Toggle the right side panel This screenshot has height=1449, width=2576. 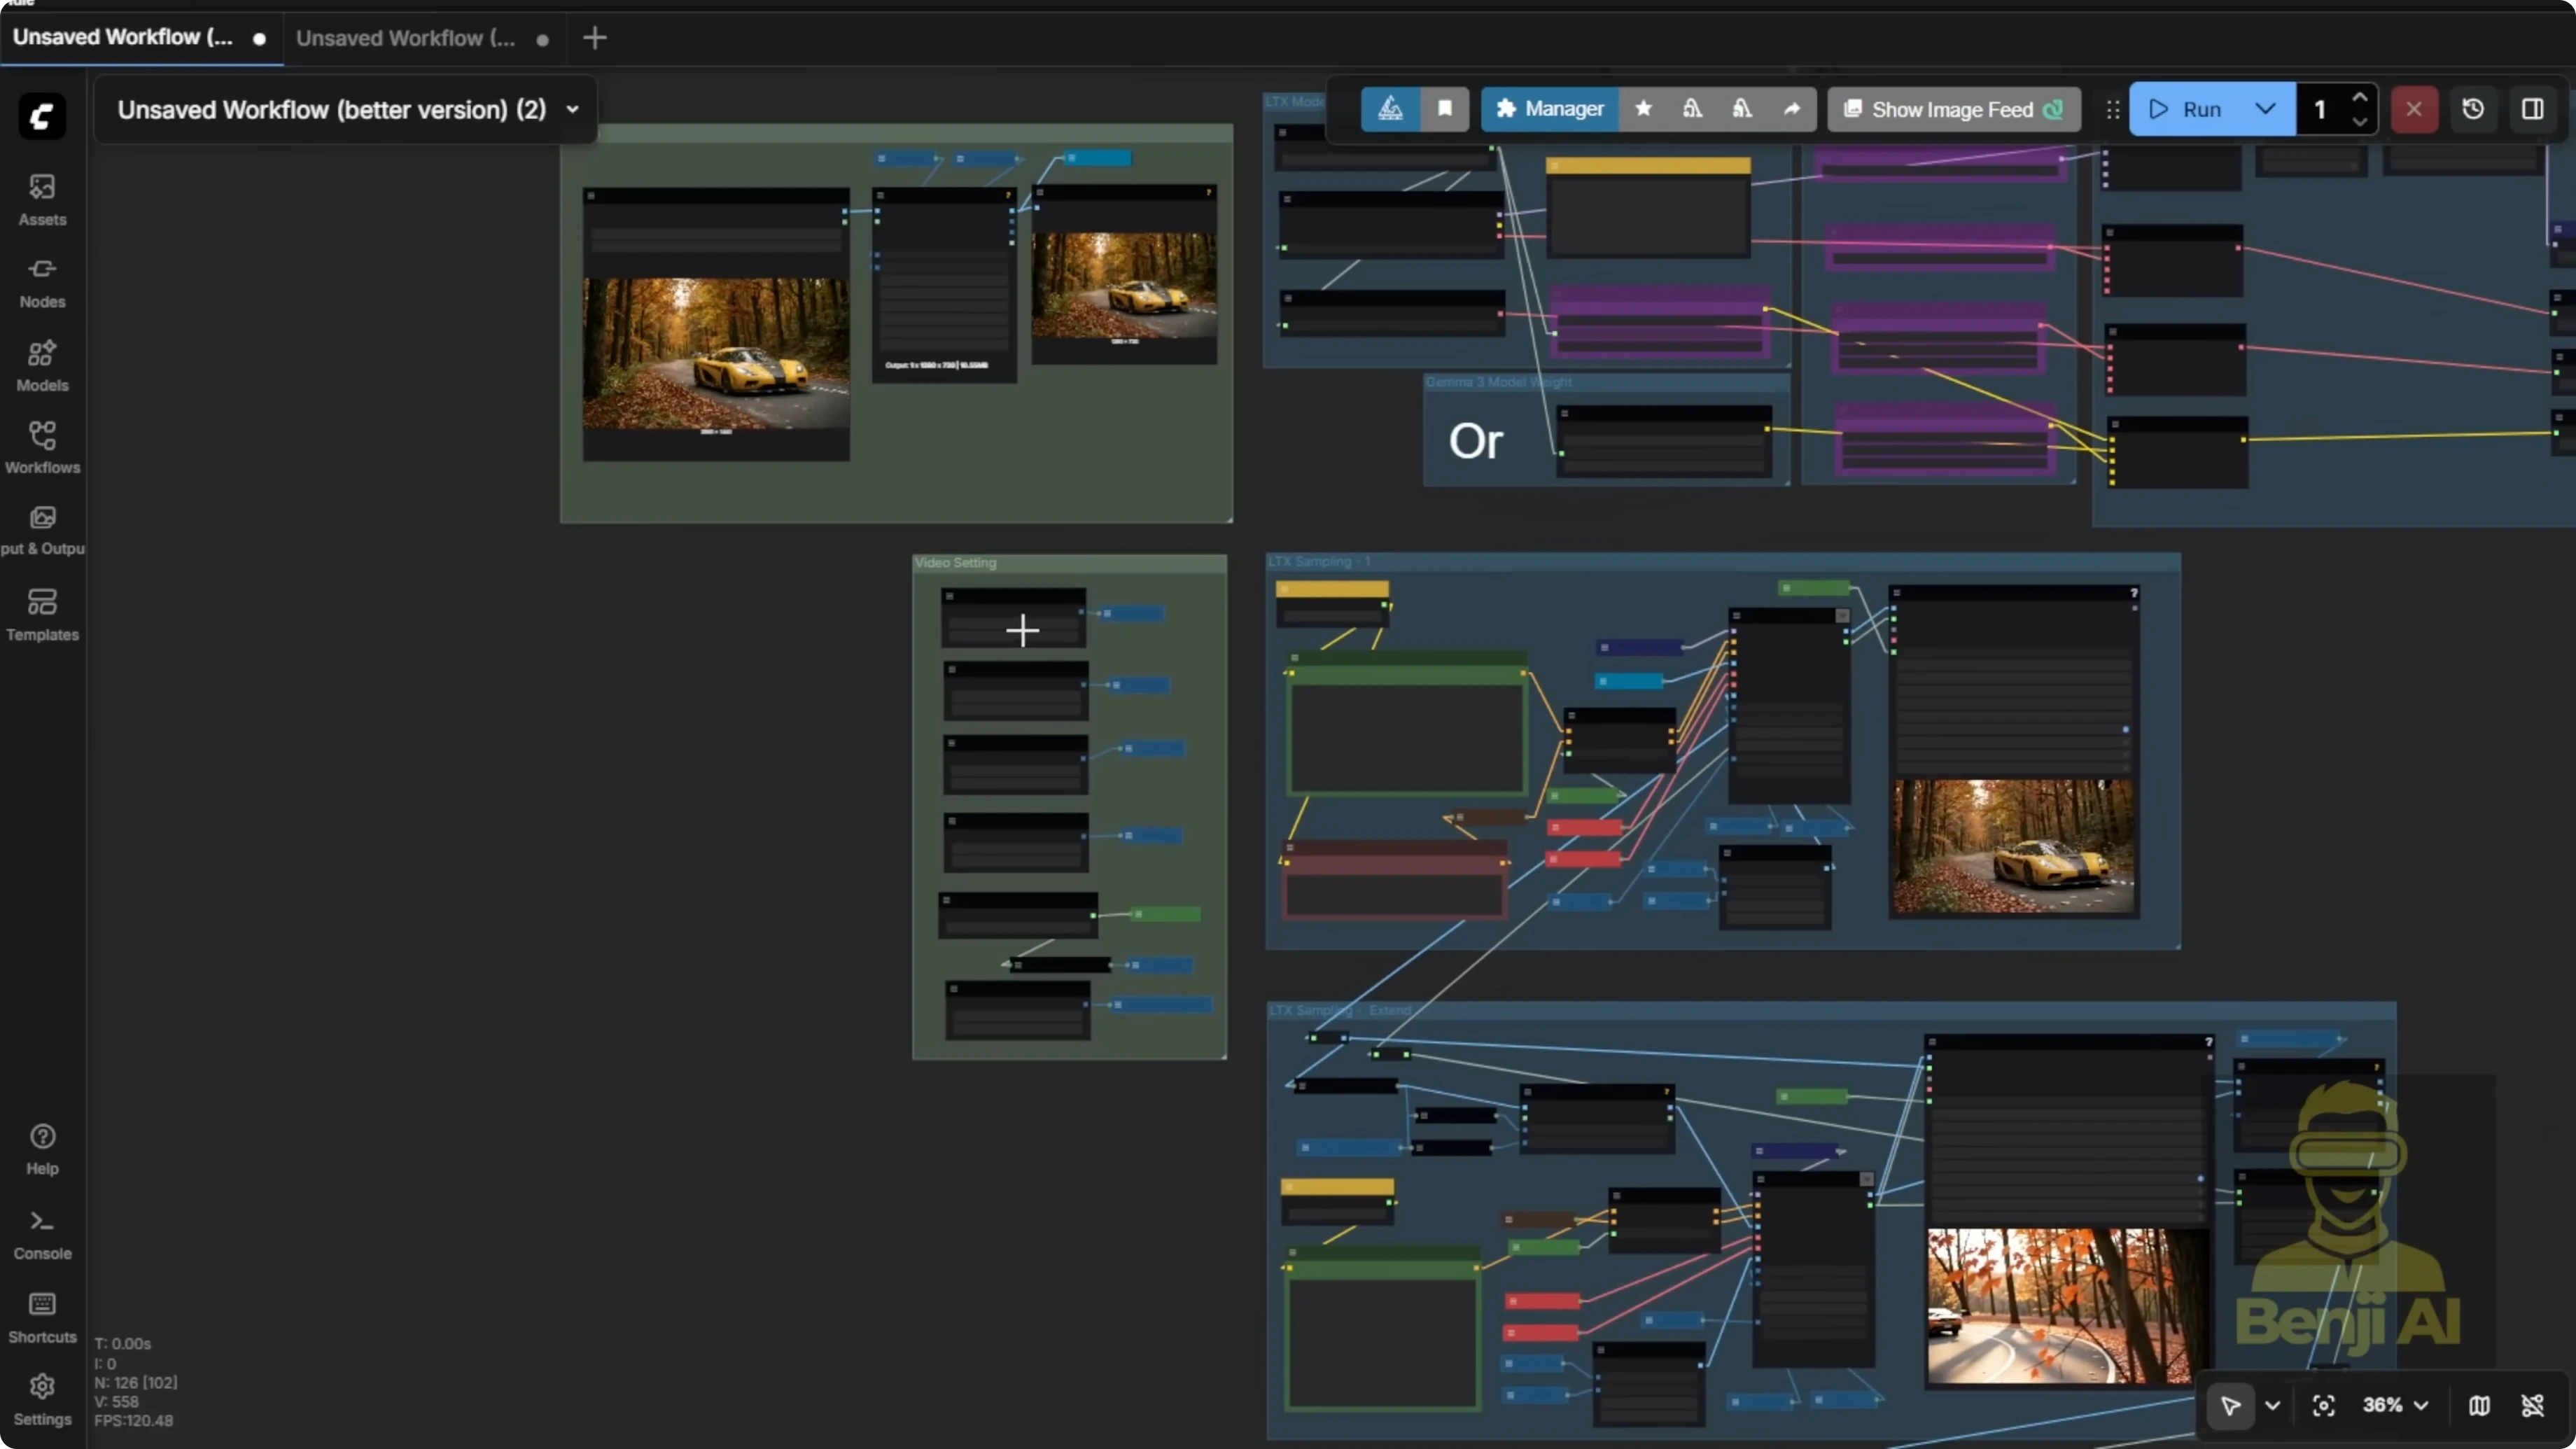(2532, 109)
